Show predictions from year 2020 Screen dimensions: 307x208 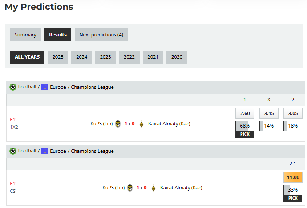tap(177, 57)
